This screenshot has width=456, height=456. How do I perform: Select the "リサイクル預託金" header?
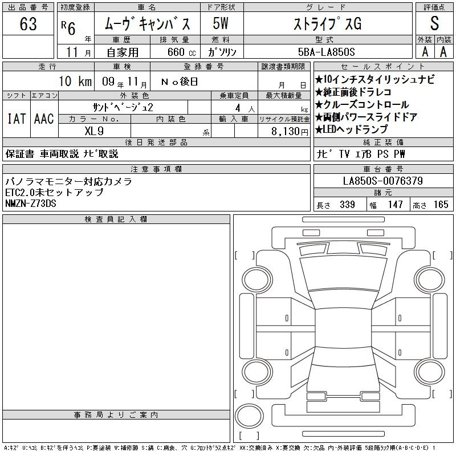(x=284, y=119)
